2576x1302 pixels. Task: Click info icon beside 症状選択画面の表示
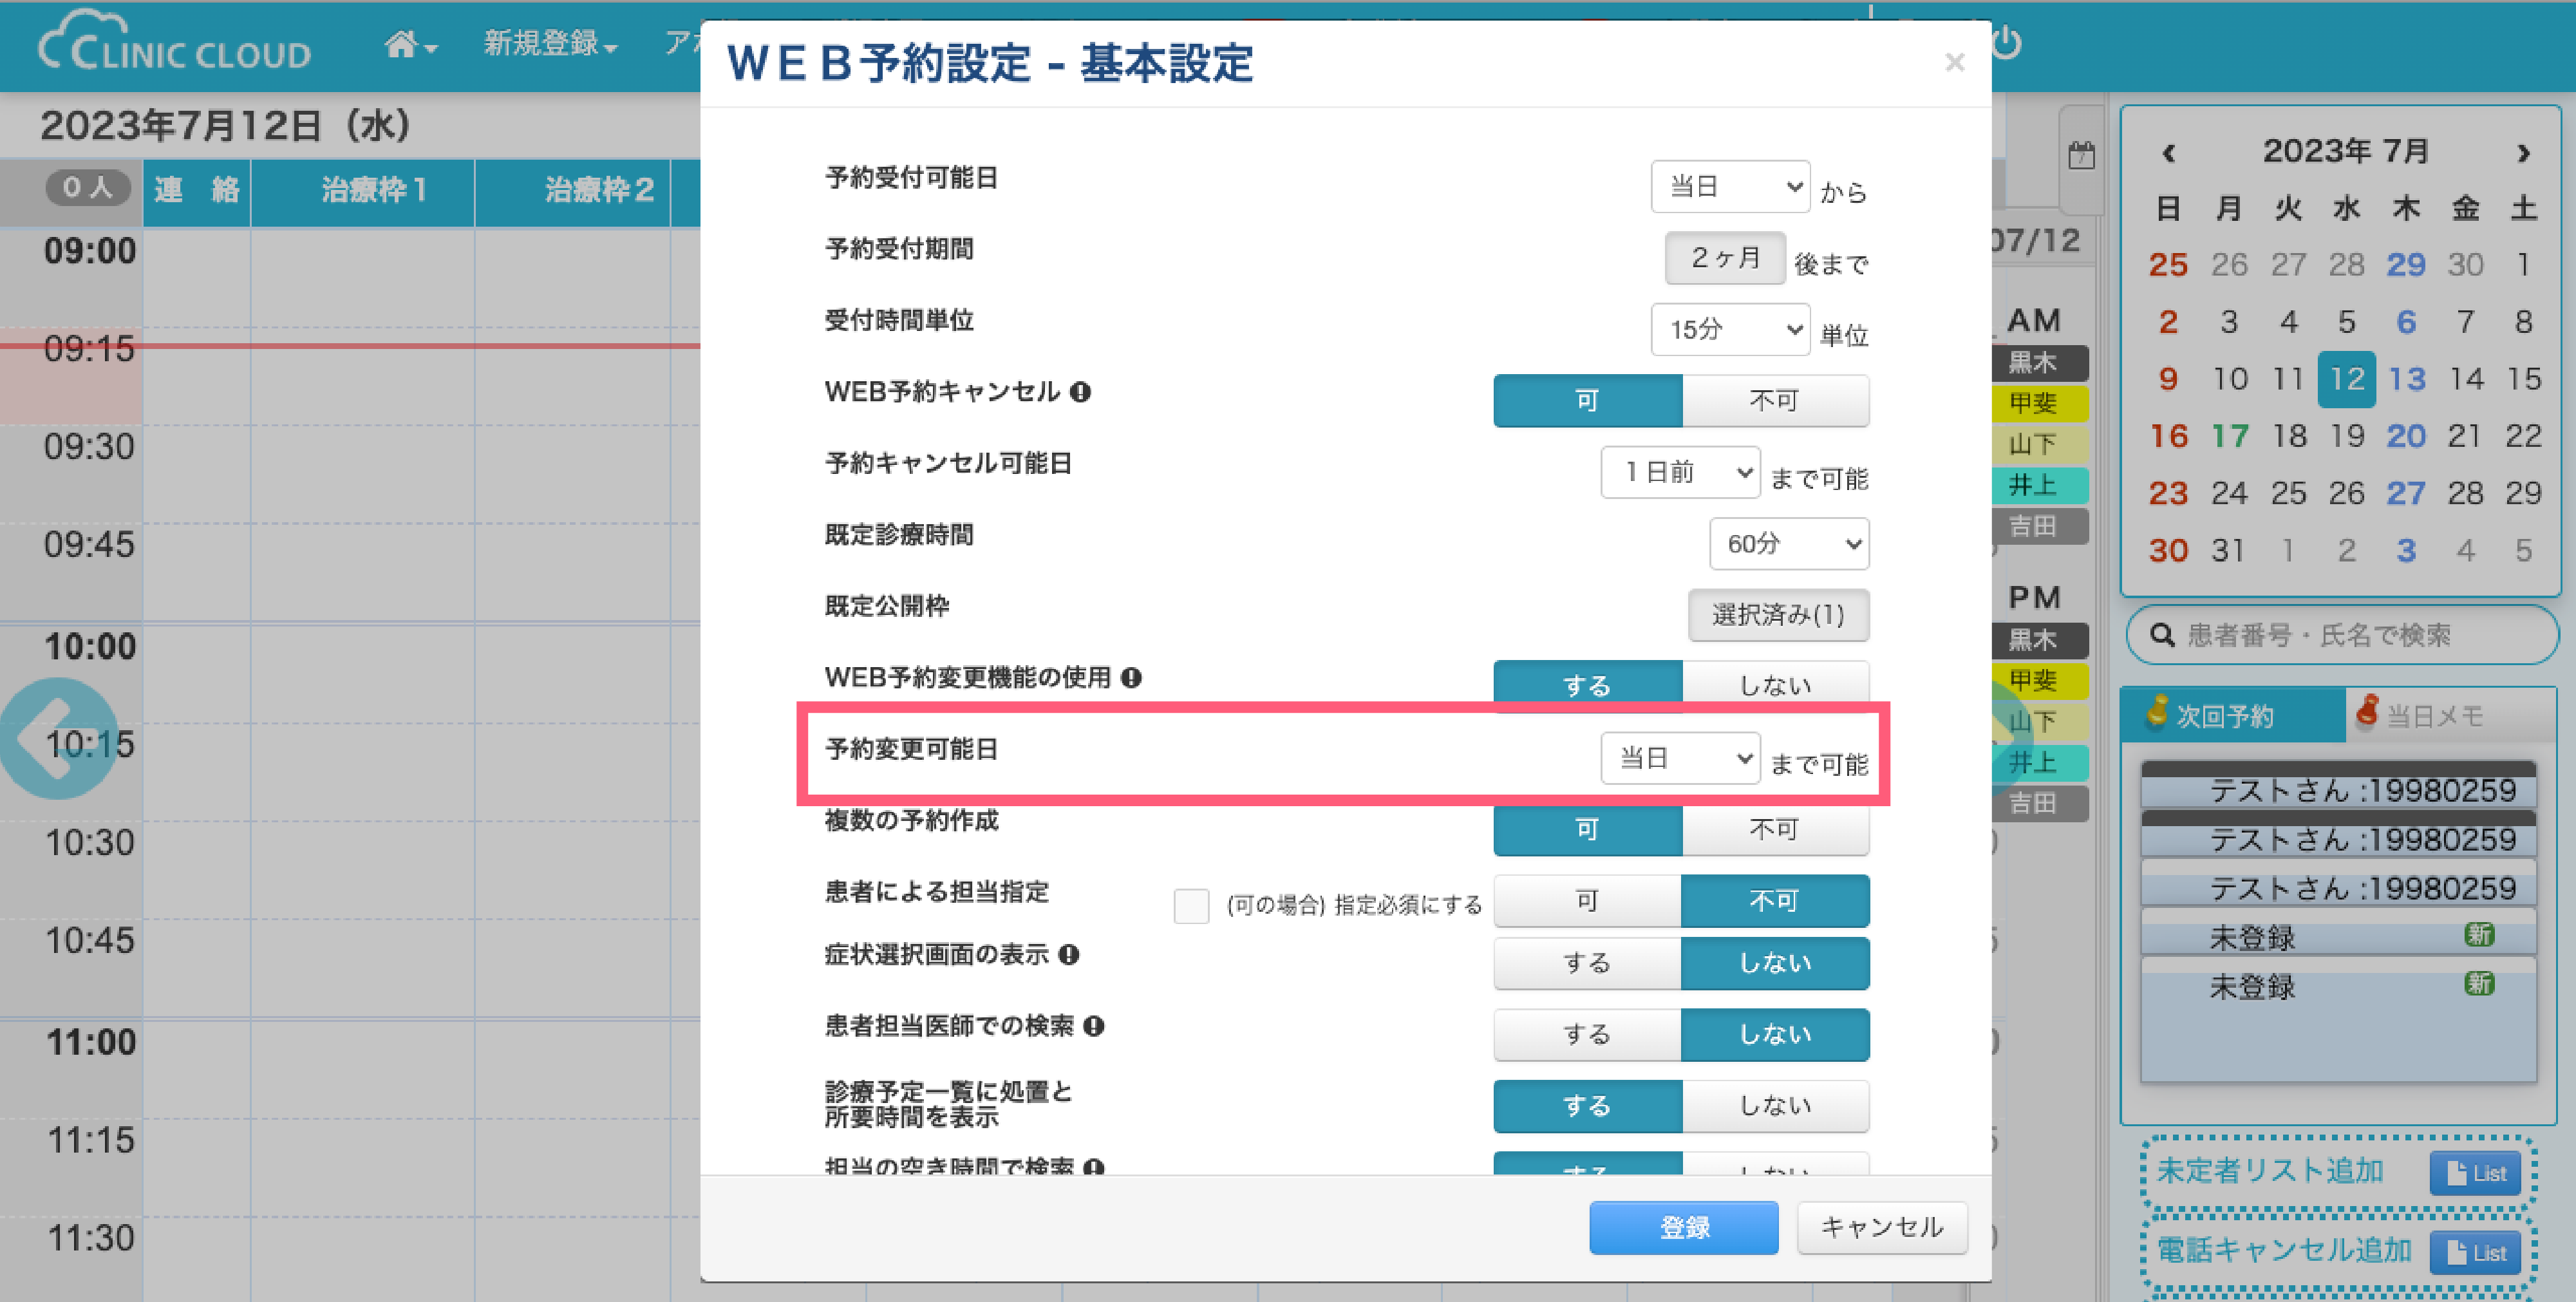(x=1069, y=955)
